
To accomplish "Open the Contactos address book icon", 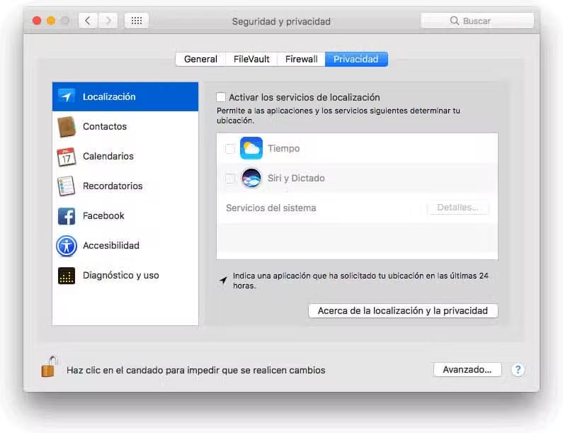I will click(x=67, y=126).
